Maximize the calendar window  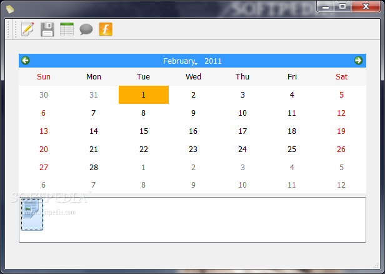tap(342, 7)
